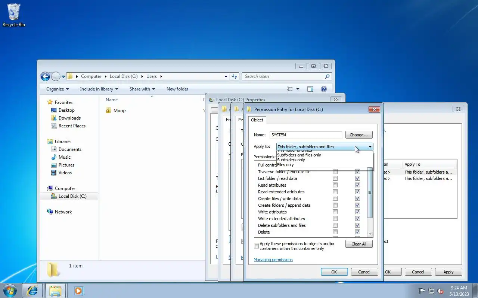Select the Computer icon in navigation pane
Screen dimensions: 478x298
pos(50,188)
